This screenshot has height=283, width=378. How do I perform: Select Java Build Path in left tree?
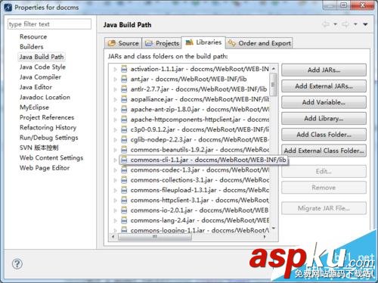42,57
